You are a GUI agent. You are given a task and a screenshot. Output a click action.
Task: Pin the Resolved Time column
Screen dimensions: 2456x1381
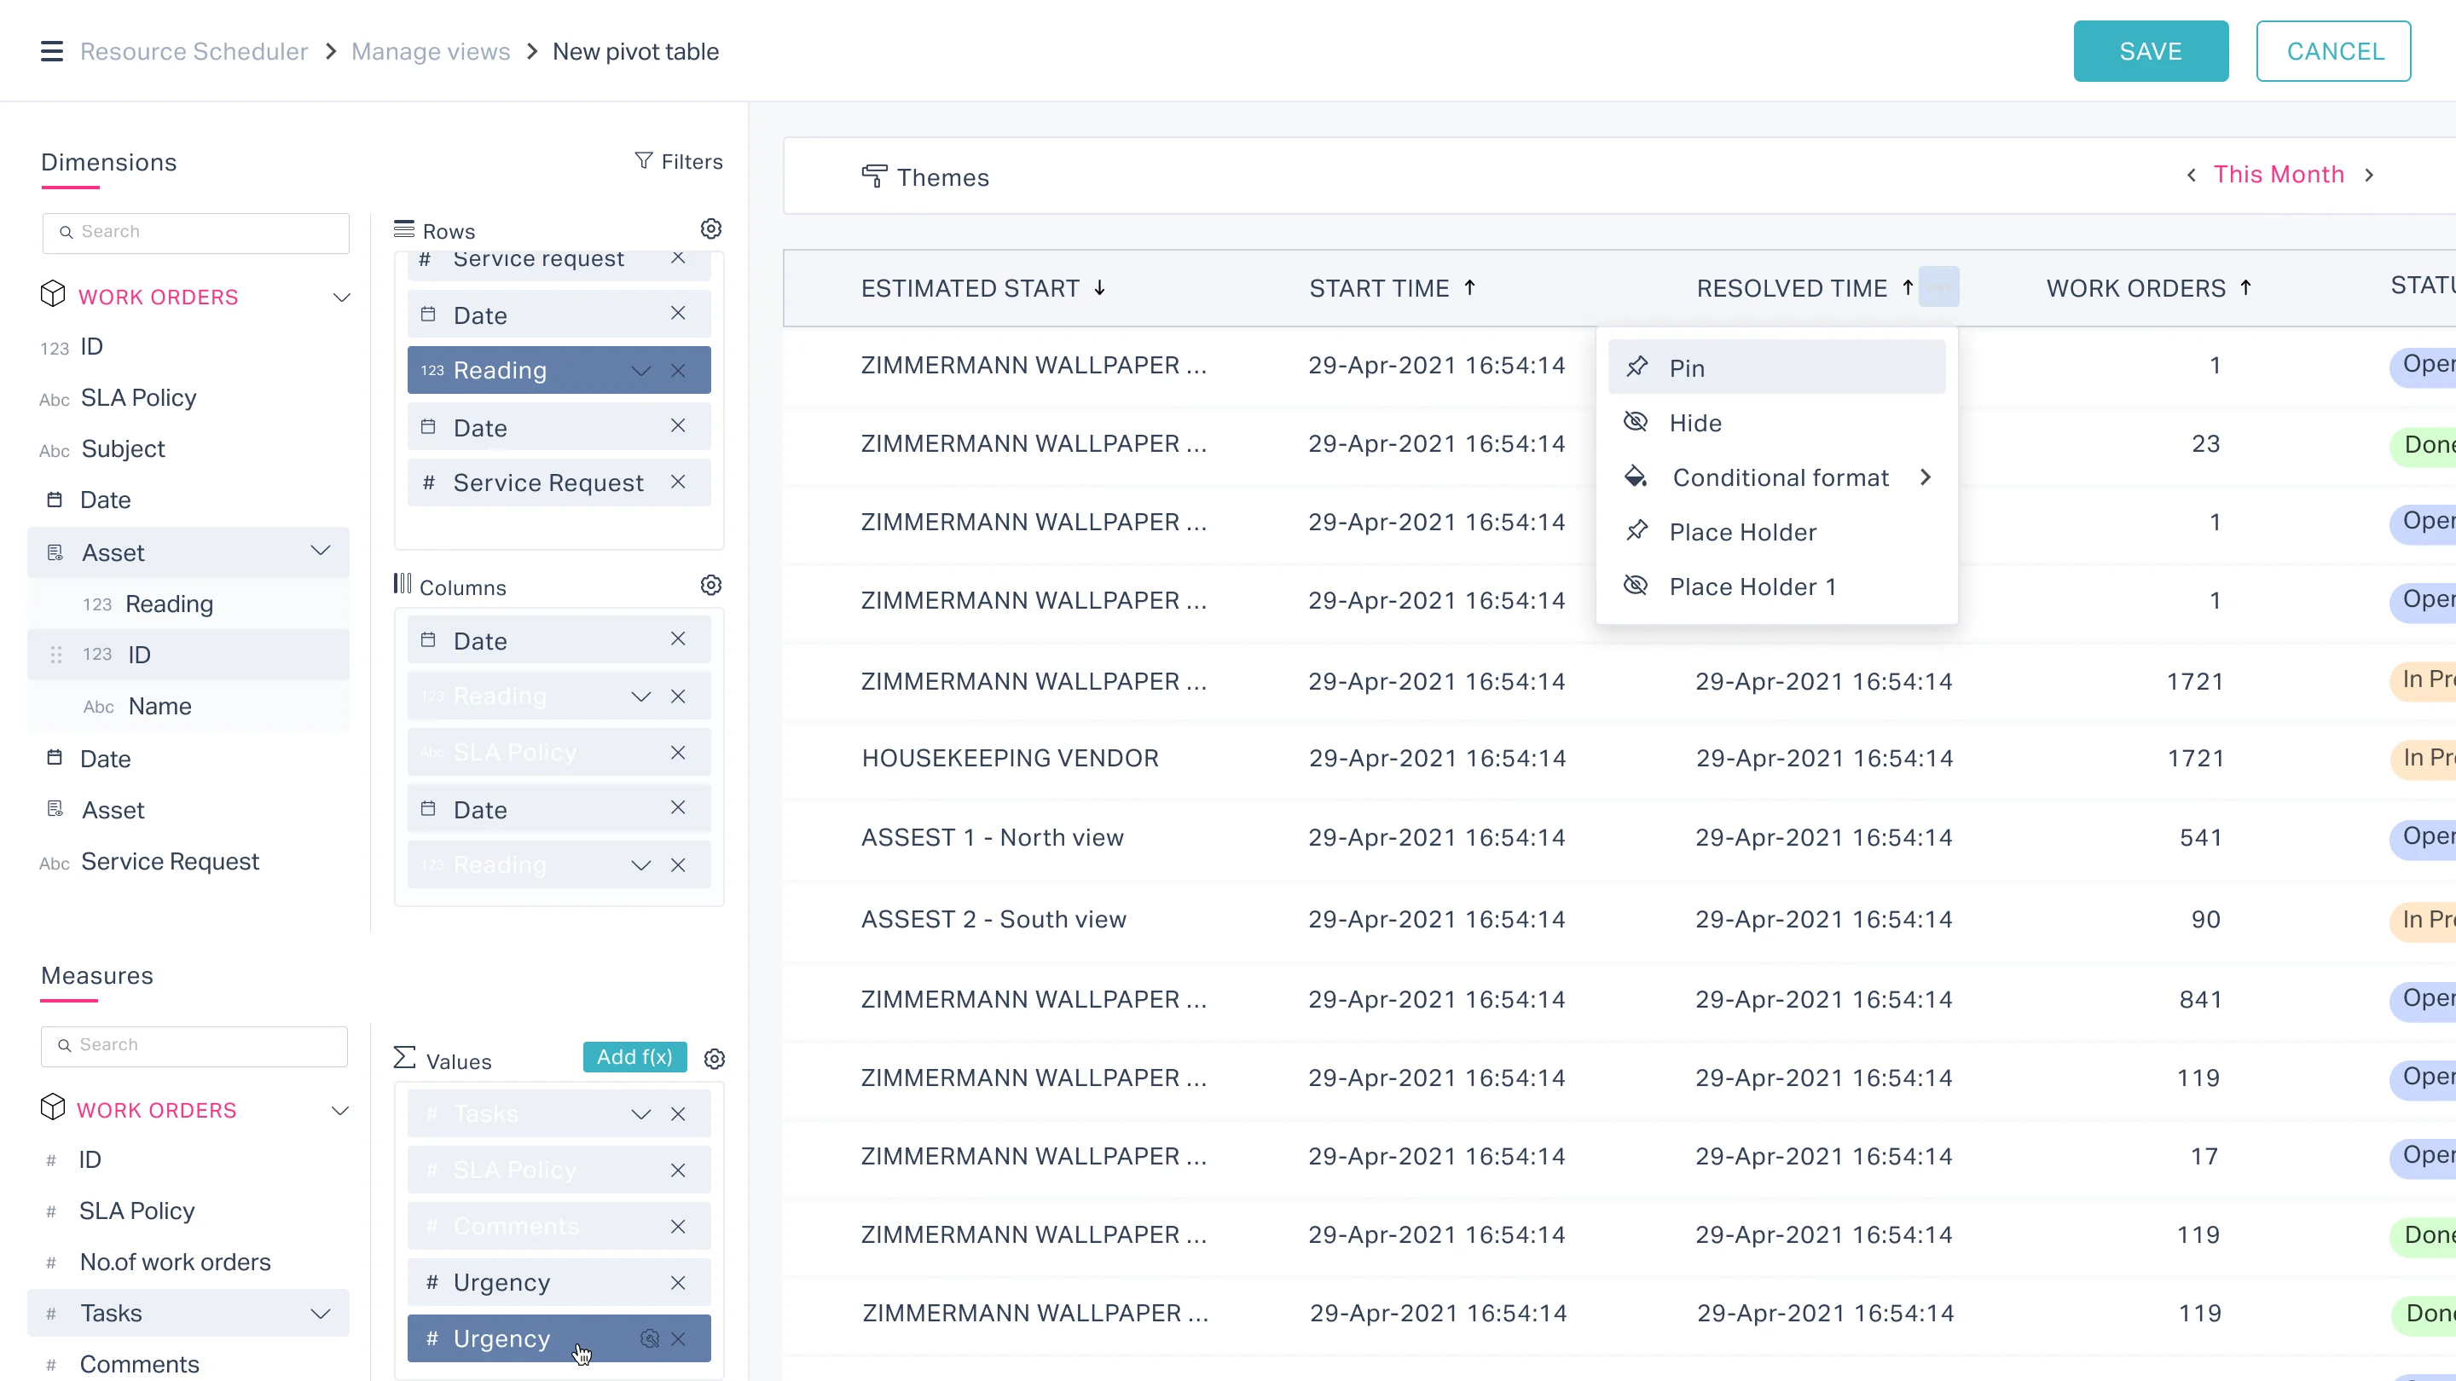click(1776, 367)
